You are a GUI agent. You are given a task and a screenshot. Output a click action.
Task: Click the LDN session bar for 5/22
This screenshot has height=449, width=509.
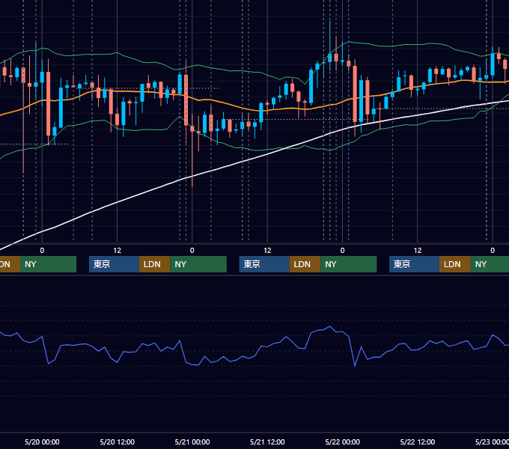pos(455,264)
